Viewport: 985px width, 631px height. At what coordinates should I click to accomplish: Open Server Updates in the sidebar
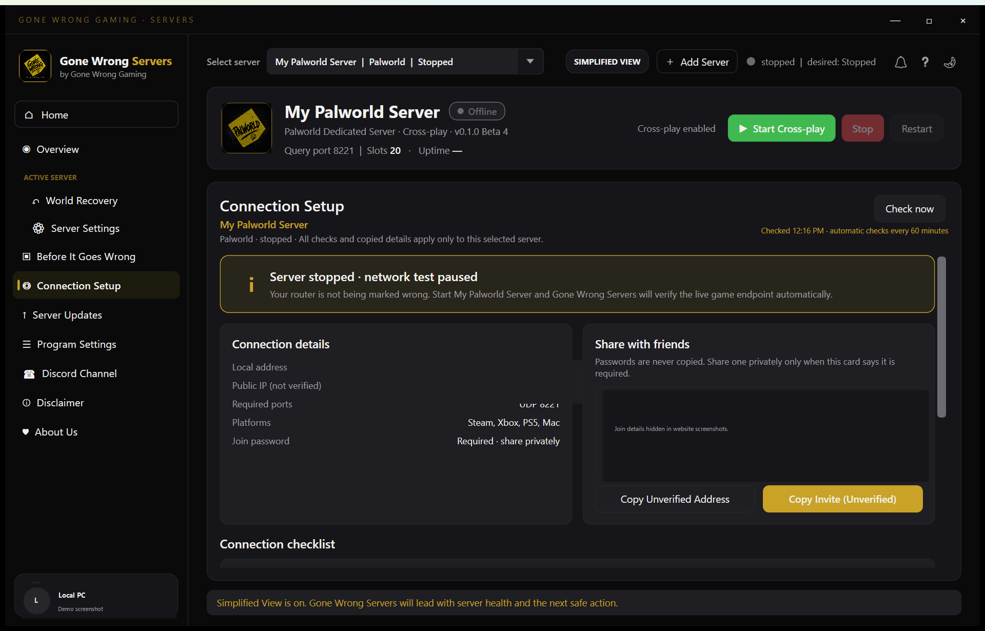coord(96,315)
